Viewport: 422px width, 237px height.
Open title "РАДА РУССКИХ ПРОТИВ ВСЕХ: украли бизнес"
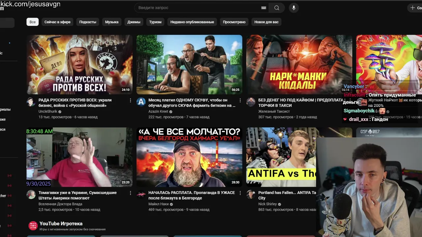[75, 103]
